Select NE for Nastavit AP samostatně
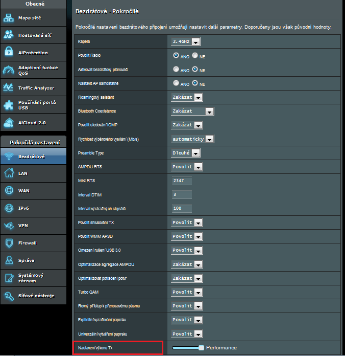Viewport: 345px width, 356px height. point(195,83)
